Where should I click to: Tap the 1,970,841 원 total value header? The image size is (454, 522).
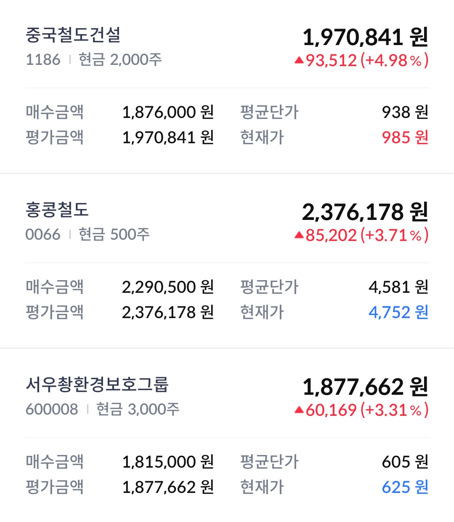pyautogui.click(x=365, y=37)
